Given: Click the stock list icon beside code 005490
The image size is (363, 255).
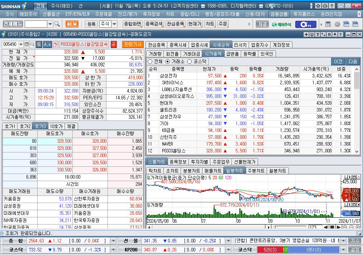Looking at the screenshot, I should point(27,44).
